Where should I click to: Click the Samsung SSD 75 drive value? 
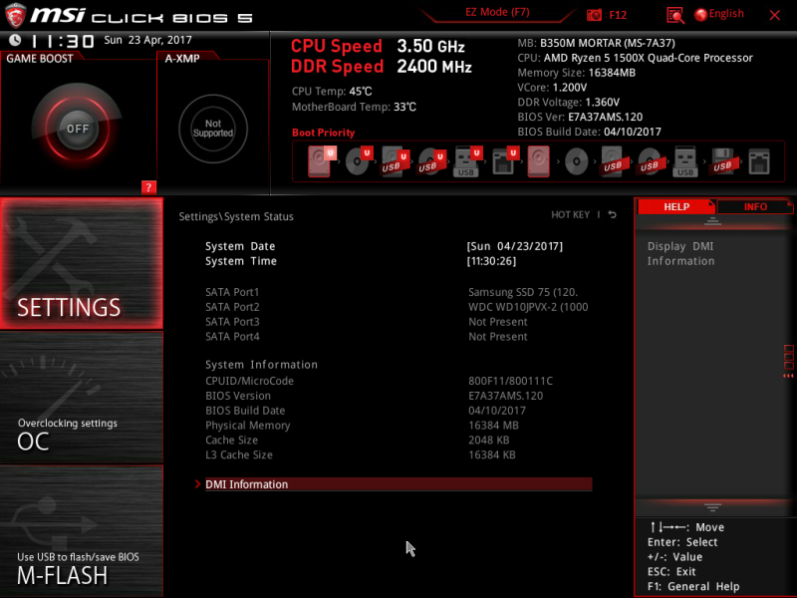(523, 292)
